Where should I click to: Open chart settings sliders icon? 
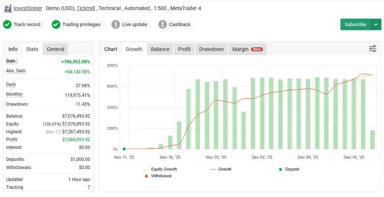click(372, 49)
